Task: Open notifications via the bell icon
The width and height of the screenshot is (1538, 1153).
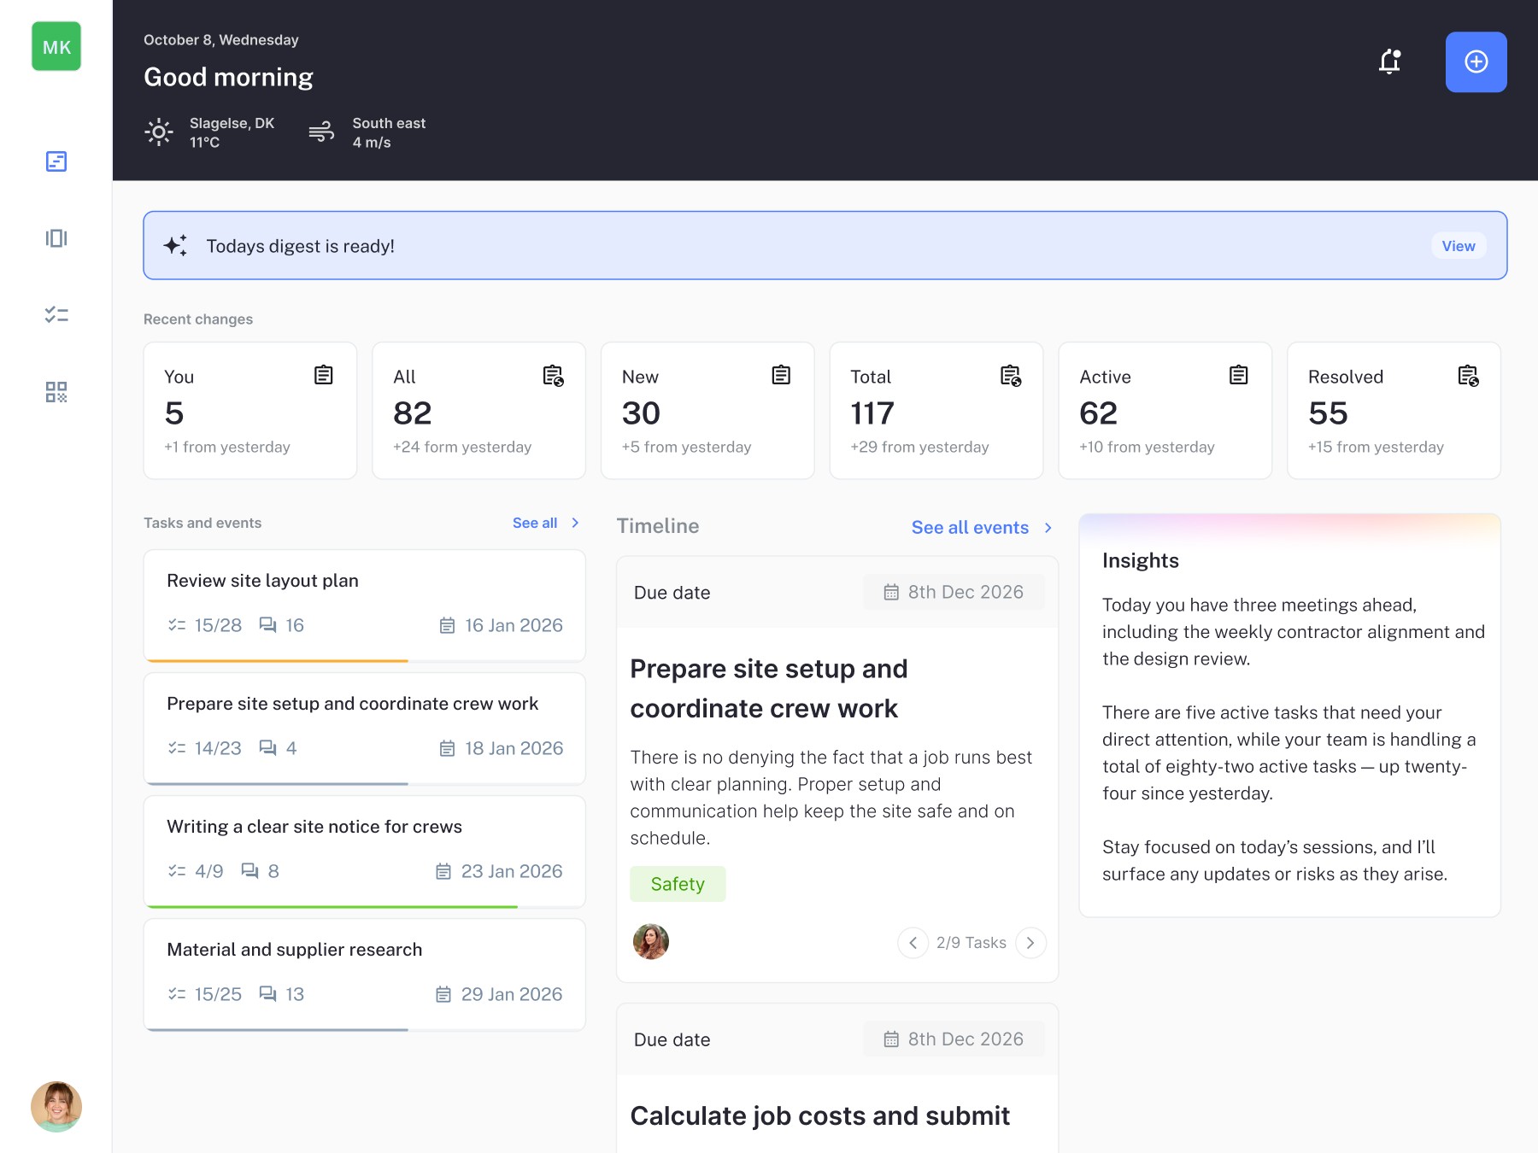Action: coord(1389,61)
